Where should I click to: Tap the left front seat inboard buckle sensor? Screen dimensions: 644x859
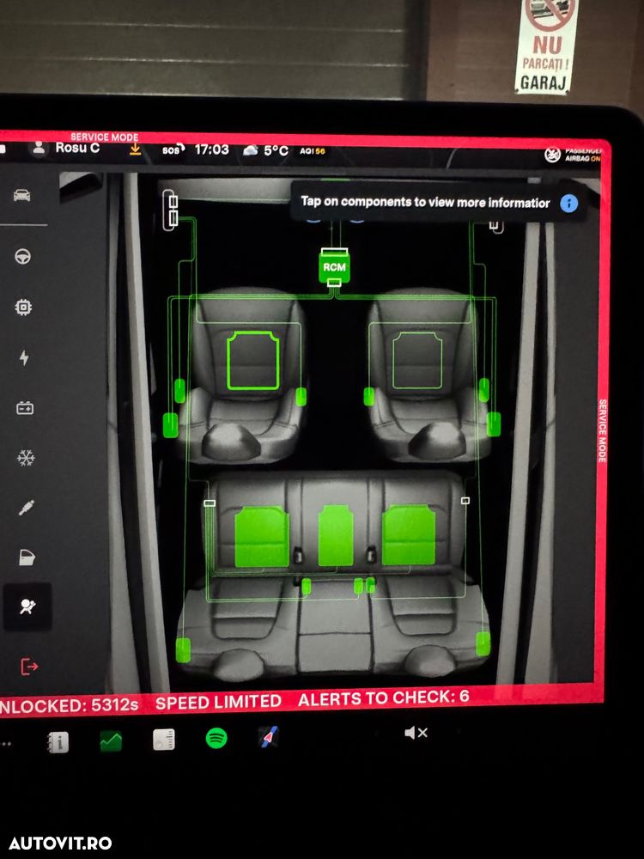pyautogui.click(x=301, y=396)
